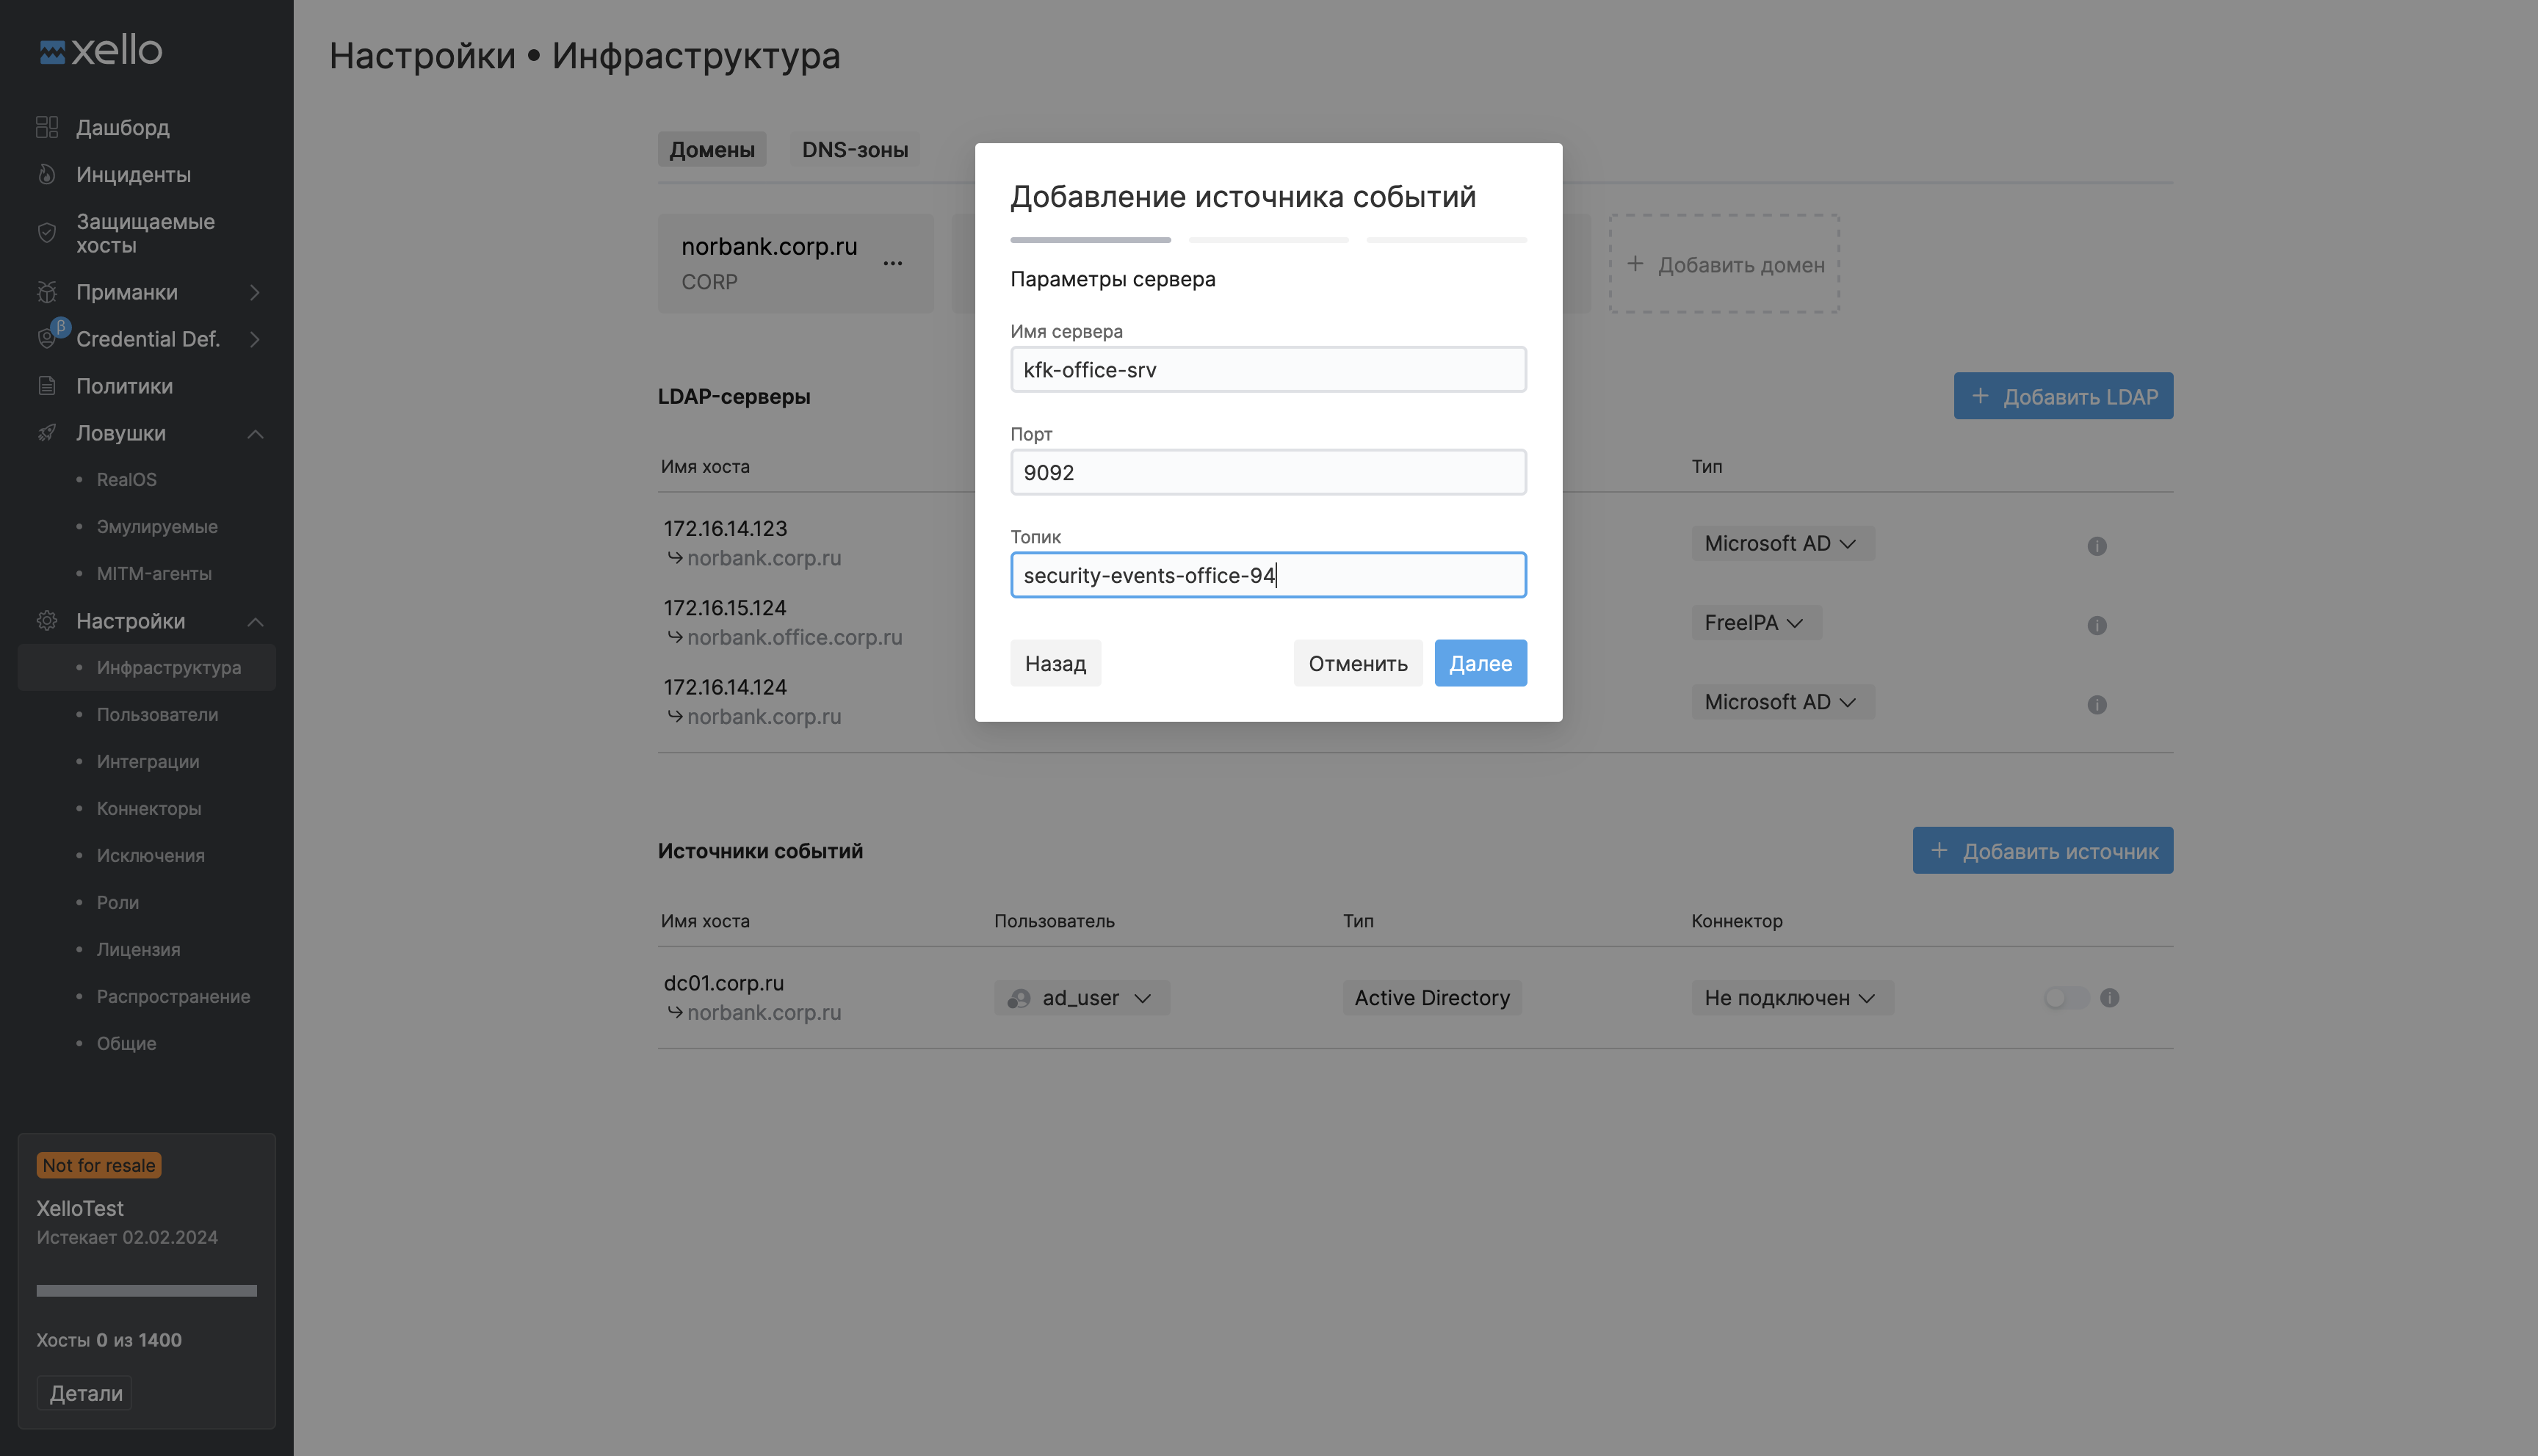Image resolution: width=2538 pixels, height=1456 pixels.
Task: Click the Инциденты flame icon
Action: click(x=46, y=174)
